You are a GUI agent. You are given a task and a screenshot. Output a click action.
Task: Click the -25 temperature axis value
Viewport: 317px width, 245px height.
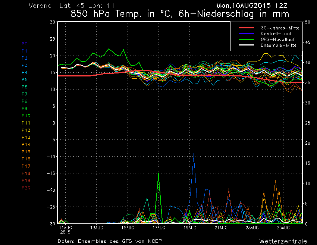(51, 207)
